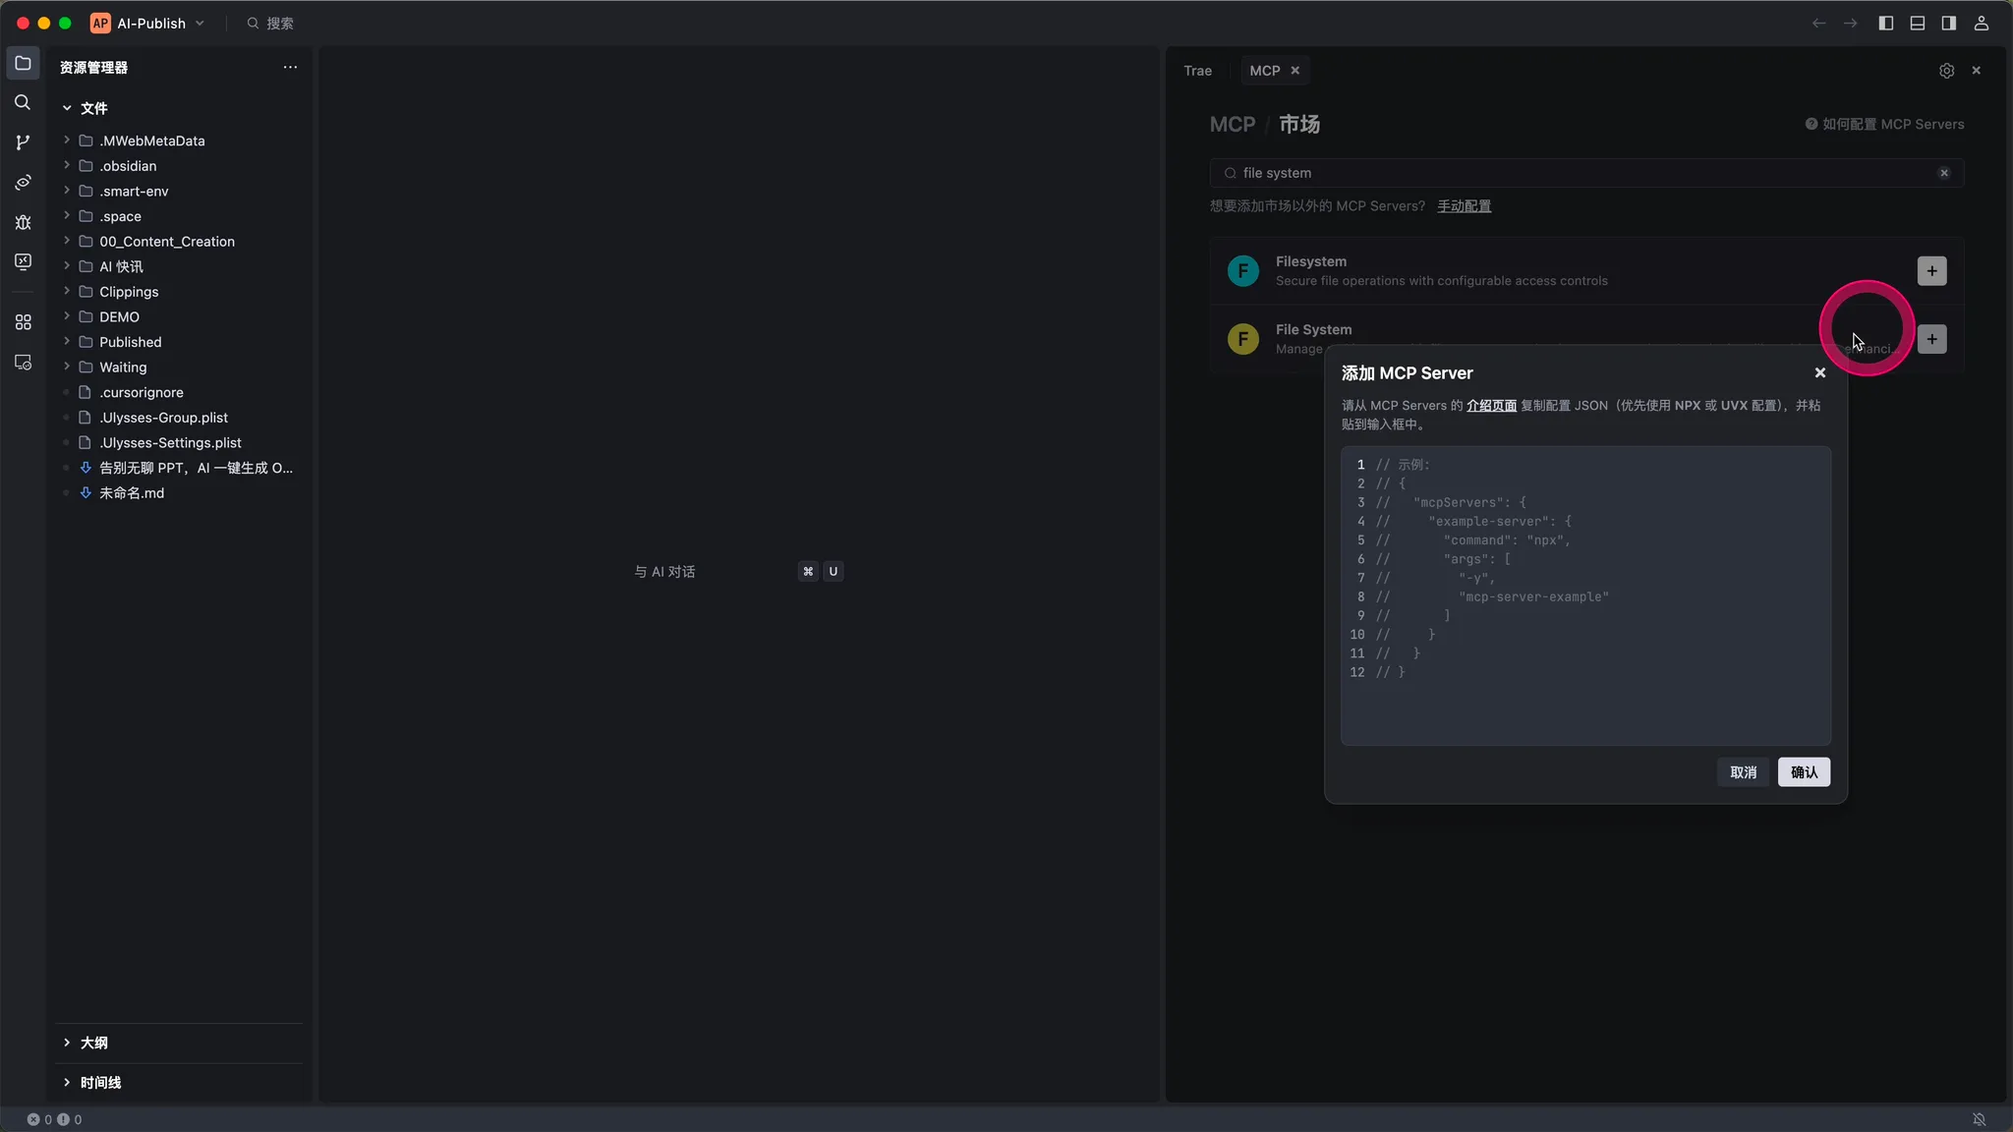Open the AI-Publish workspace dropdown
2013x1132 pixels.
pyautogui.click(x=150, y=23)
